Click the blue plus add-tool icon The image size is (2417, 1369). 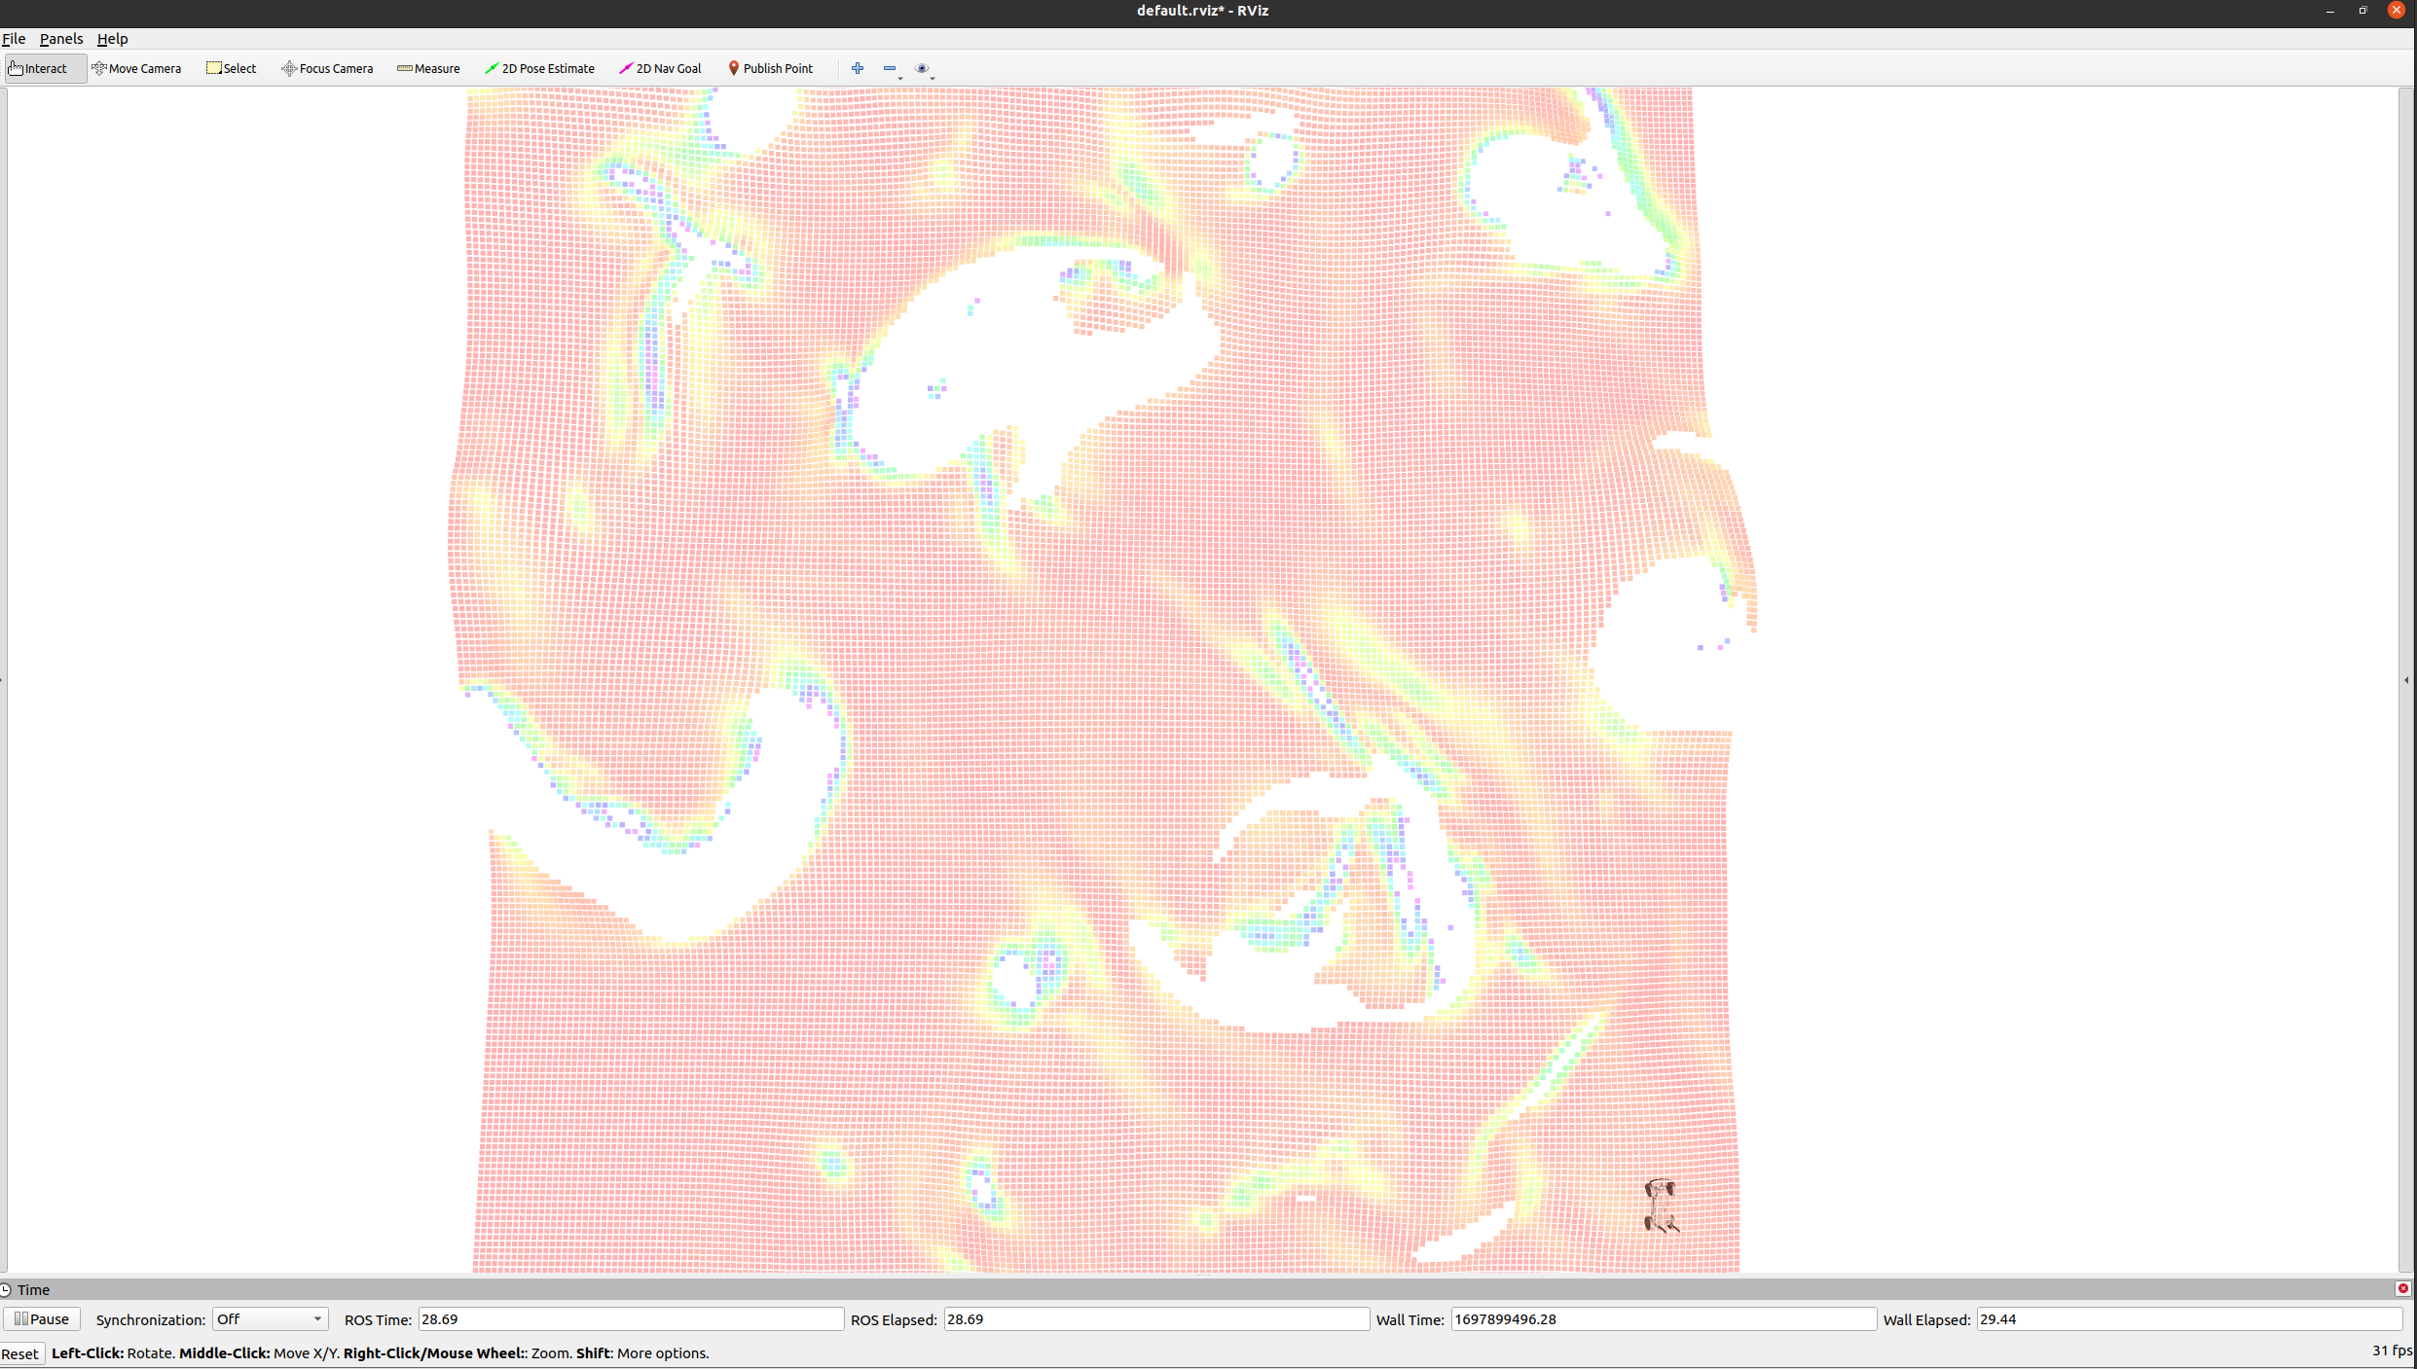coord(858,68)
